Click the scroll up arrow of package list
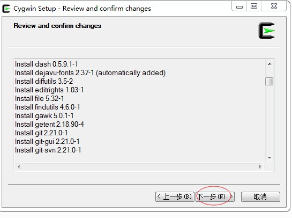292x218 pixels. [269, 64]
